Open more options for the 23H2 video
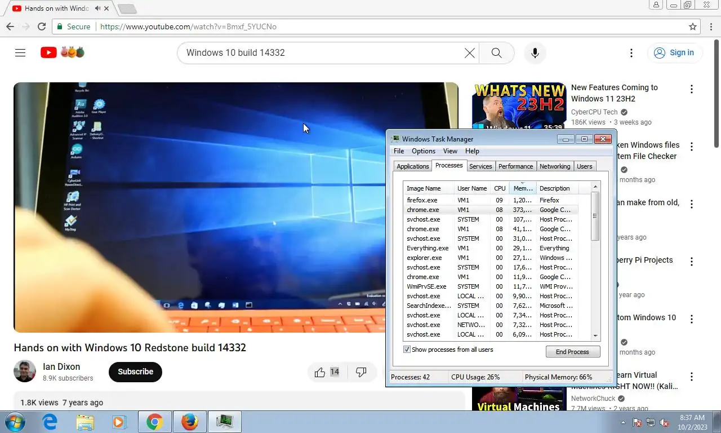The image size is (721, 433). point(692,89)
